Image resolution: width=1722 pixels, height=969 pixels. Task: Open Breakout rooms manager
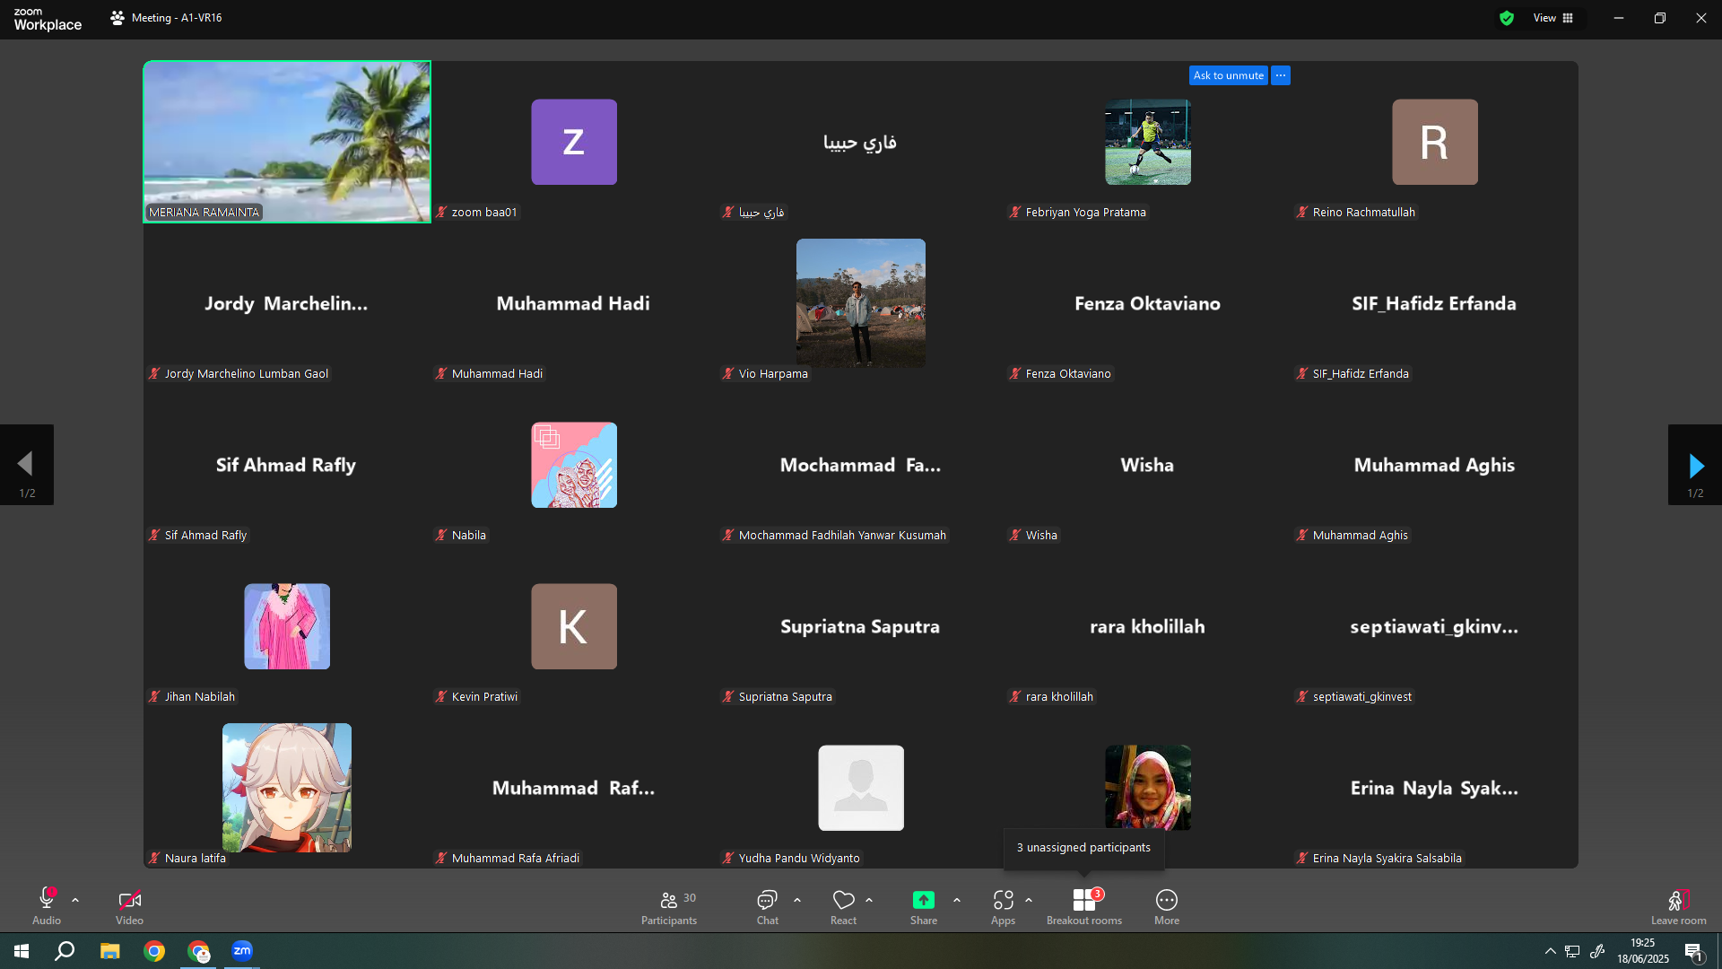click(1084, 906)
